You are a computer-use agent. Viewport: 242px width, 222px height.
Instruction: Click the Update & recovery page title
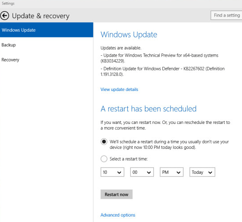pos(41,16)
